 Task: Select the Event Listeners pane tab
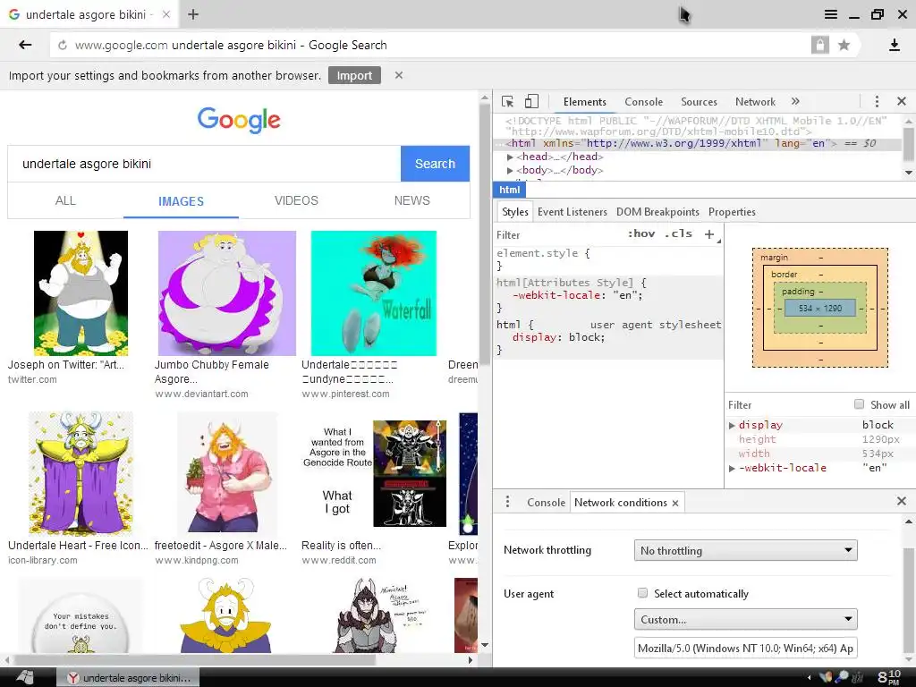[x=572, y=211]
